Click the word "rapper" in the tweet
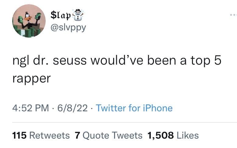This screenshot has width=237, height=148. pyautogui.click(x=31, y=78)
